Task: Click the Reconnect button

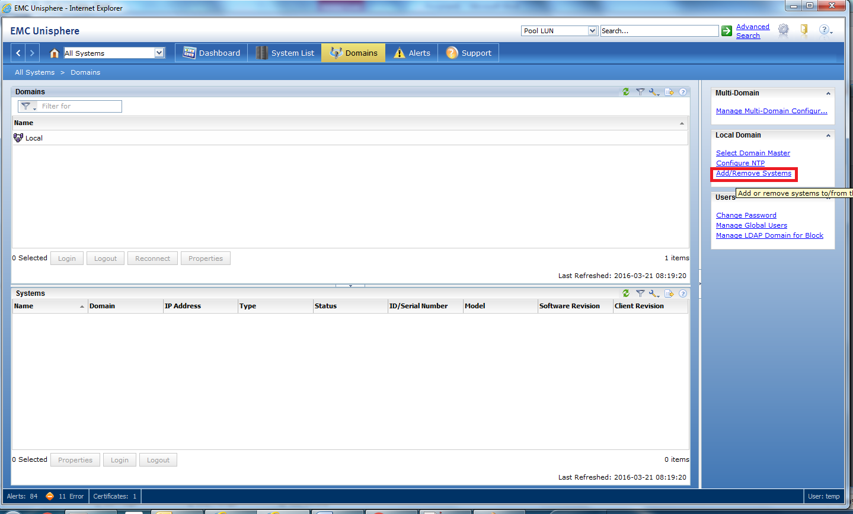Action: coord(152,258)
